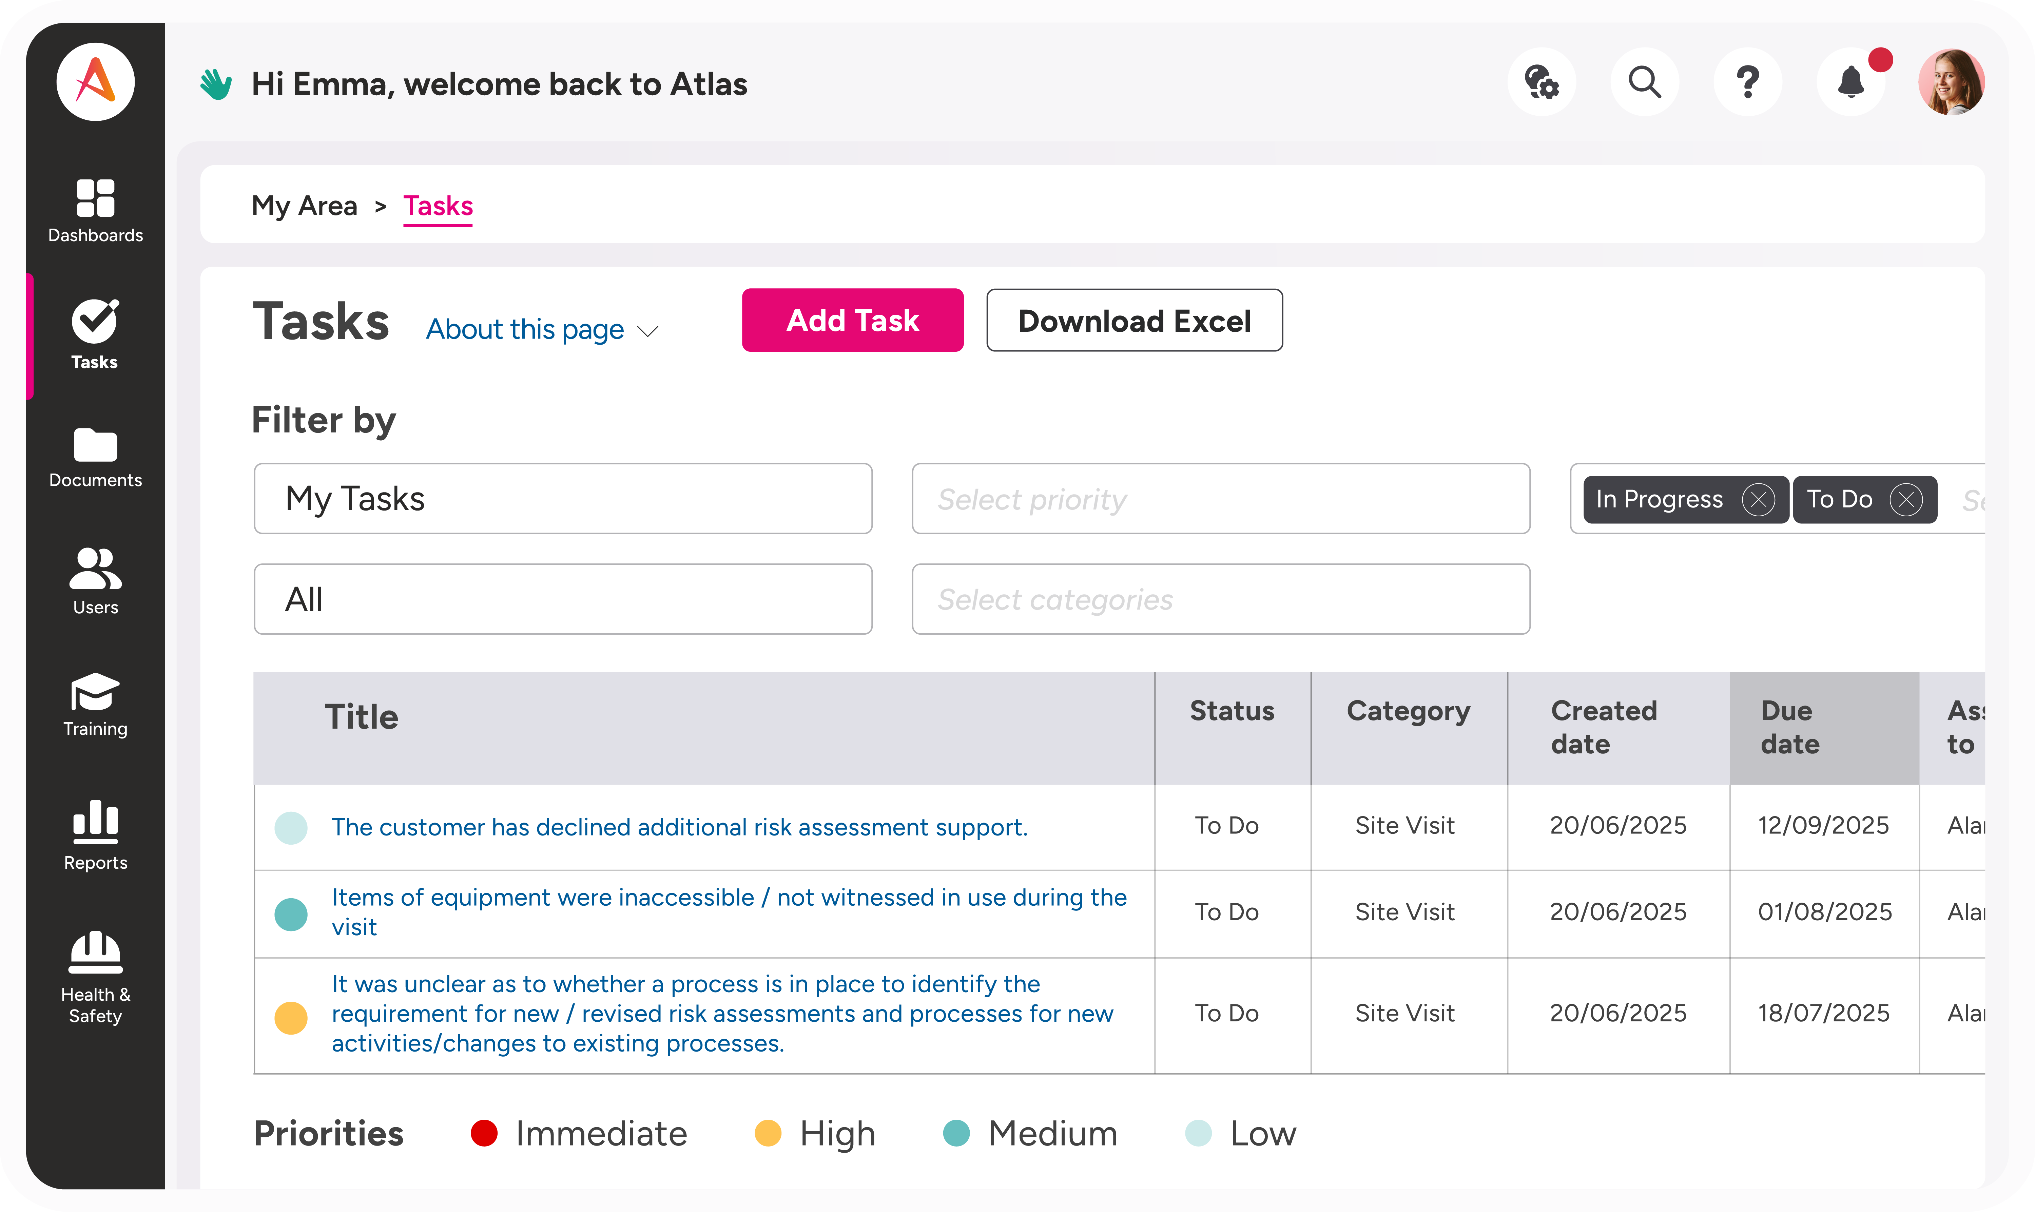Remove the In Progress status filter

1758,500
